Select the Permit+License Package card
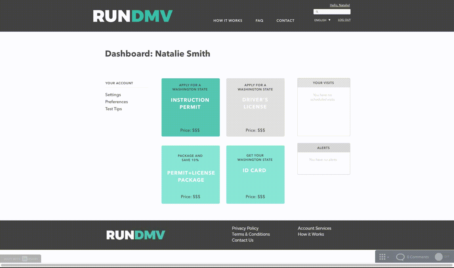The height and width of the screenshot is (268, 454). pyautogui.click(x=191, y=175)
